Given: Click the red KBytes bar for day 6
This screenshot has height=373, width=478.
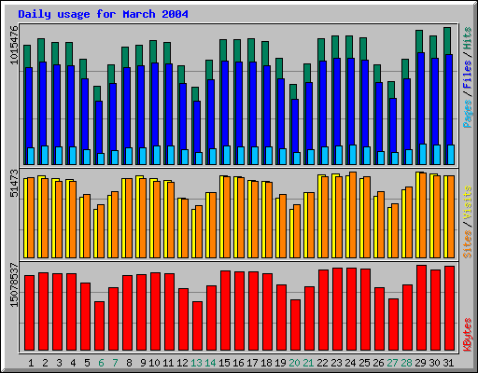Looking at the screenshot, I should (x=99, y=325).
